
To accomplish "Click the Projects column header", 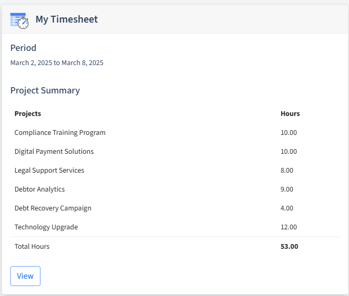I will [28, 113].
